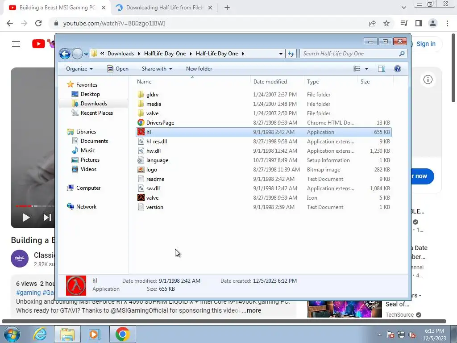Screen dimensions: 457x343
Task: Toggle the preview pane icon
Action: [x=382, y=68]
